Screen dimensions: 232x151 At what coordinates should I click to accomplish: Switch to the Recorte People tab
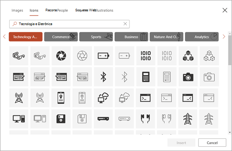pyautogui.click(x=56, y=10)
